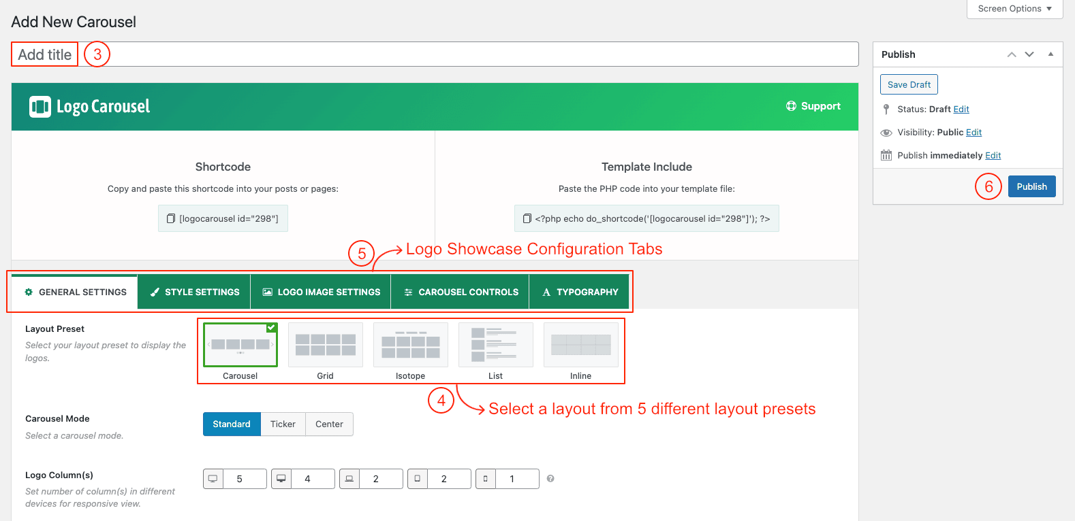1075x521 pixels.
Task: Collapse the Publish panel with triangle toggle
Action: pos(1050,54)
